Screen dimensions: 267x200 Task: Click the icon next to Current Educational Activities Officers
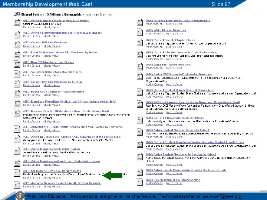[140, 120]
